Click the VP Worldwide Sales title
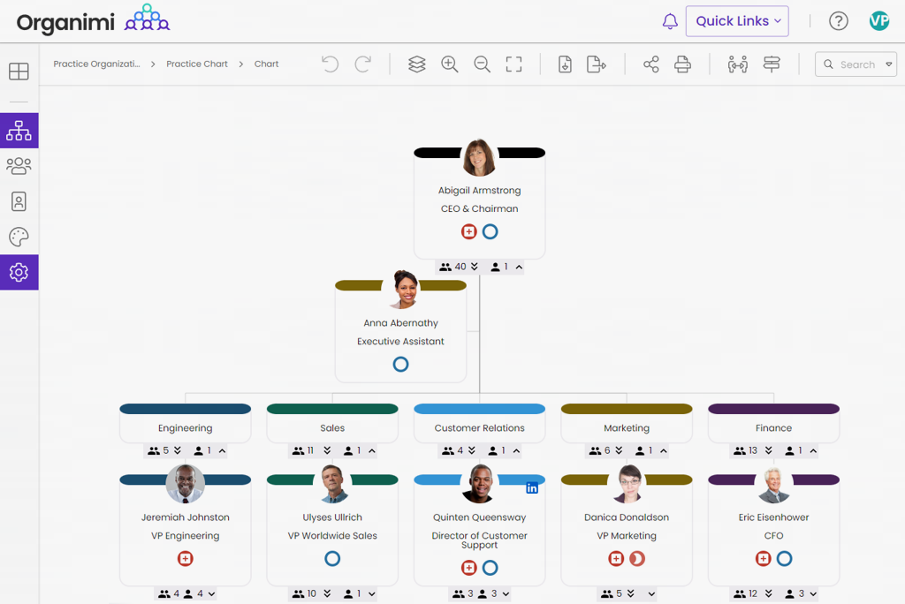905x604 pixels. pyautogui.click(x=332, y=536)
